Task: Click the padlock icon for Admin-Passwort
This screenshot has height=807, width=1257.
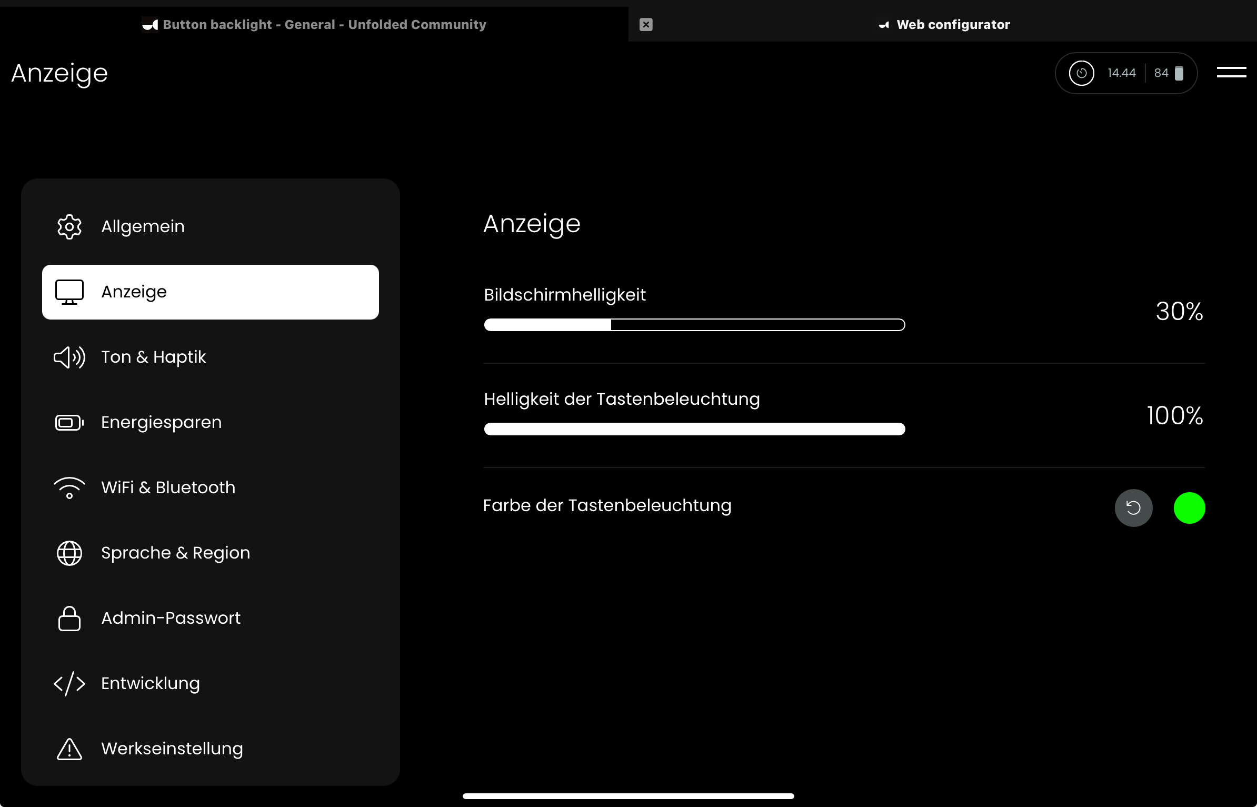Action: [x=69, y=619]
